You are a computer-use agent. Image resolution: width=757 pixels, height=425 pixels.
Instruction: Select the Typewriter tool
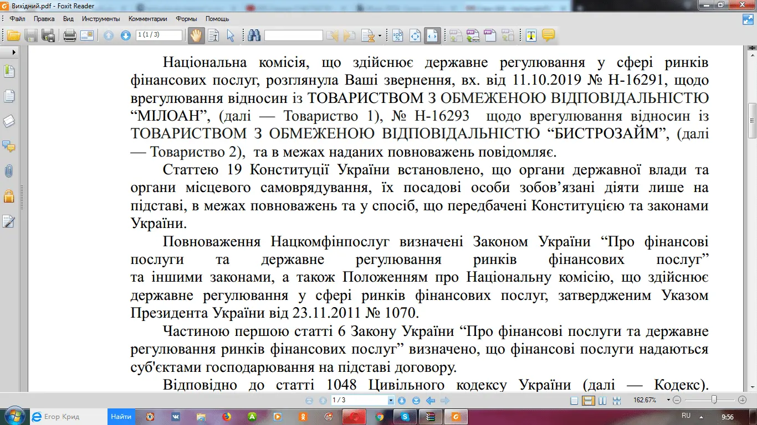[531, 36]
